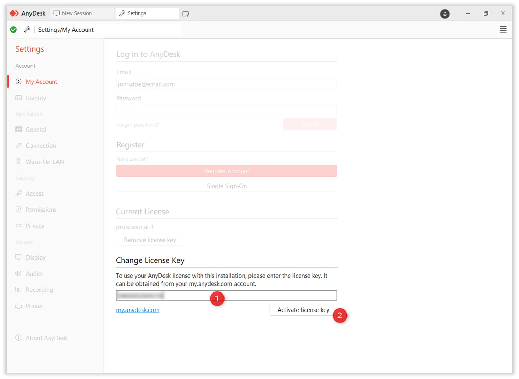Select Permissions in the sidebar

pyautogui.click(x=41, y=210)
